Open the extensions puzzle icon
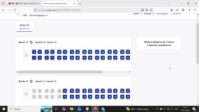 tap(177, 10)
